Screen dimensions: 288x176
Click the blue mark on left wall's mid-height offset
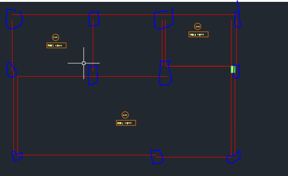coord(12,70)
